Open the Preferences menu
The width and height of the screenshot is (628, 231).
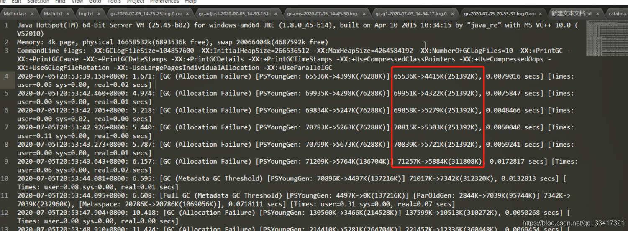point(164,2)
